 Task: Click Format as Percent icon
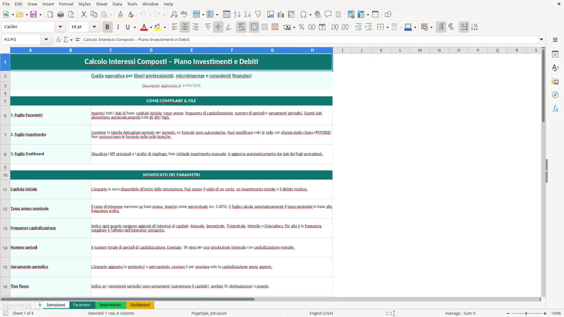tap(301, 27)
